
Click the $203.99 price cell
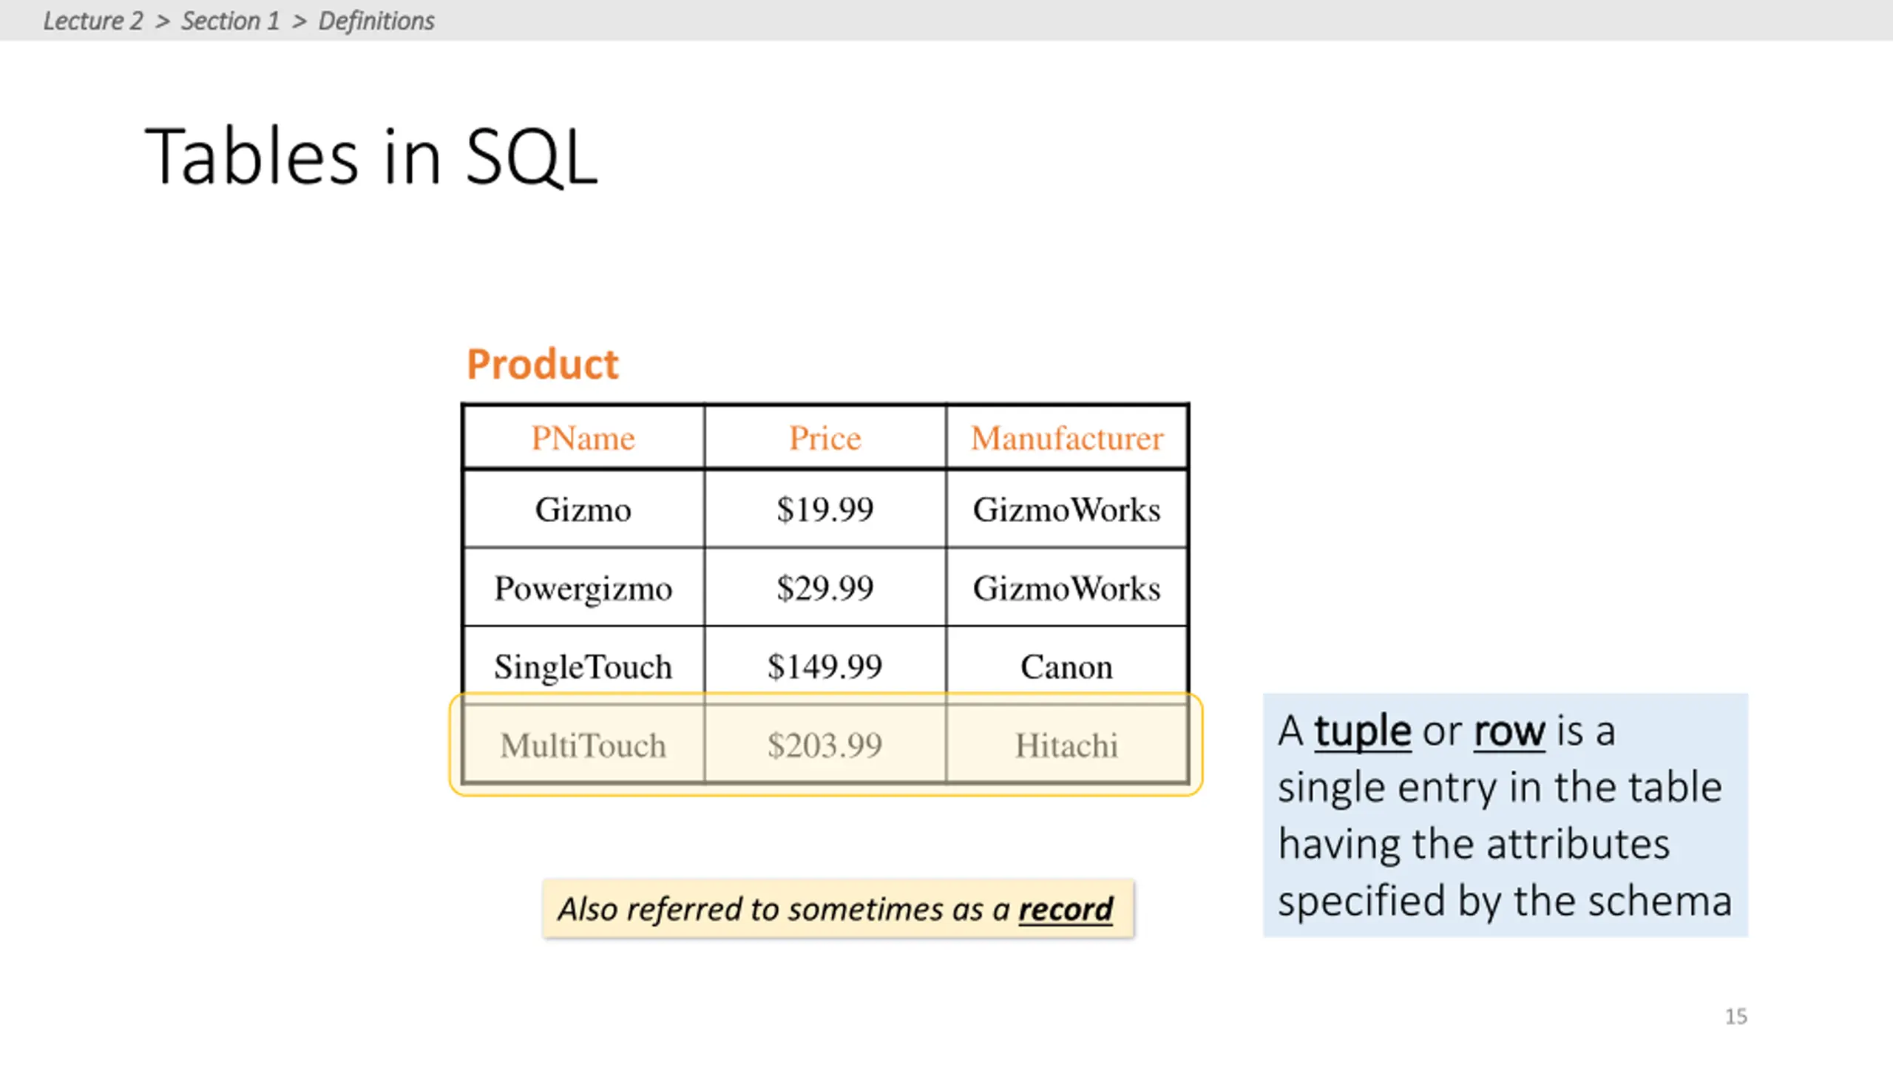(x=825, y=745)
